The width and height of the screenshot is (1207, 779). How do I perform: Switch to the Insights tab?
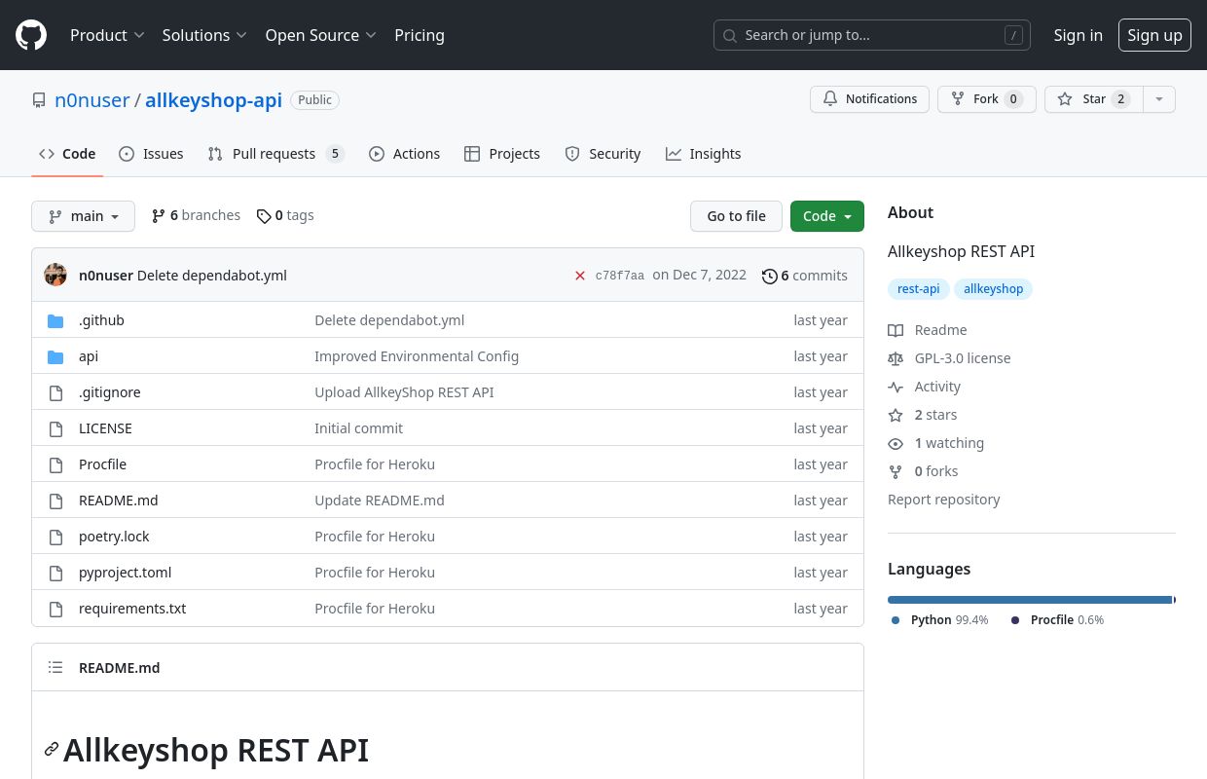(703, 154)
